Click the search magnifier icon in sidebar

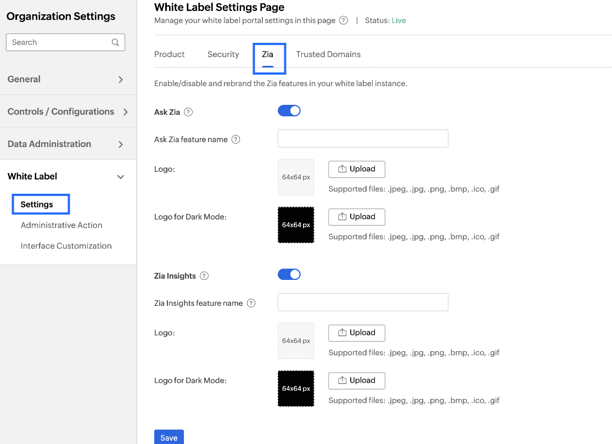click(x=115, y=42)
